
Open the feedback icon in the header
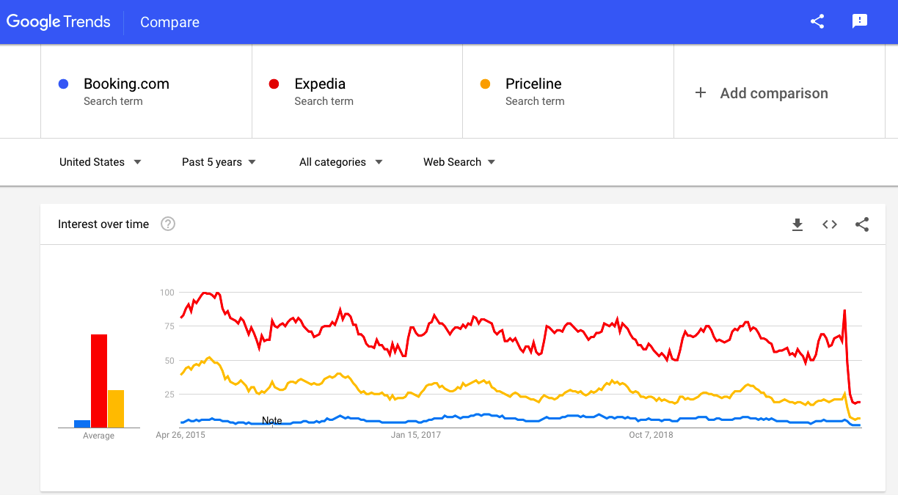pos(860,21)
